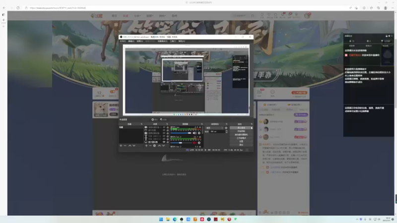Viewport: 397px width, 223px height.
Task: Select the scene entry in Scenes list
Action: 131,127
